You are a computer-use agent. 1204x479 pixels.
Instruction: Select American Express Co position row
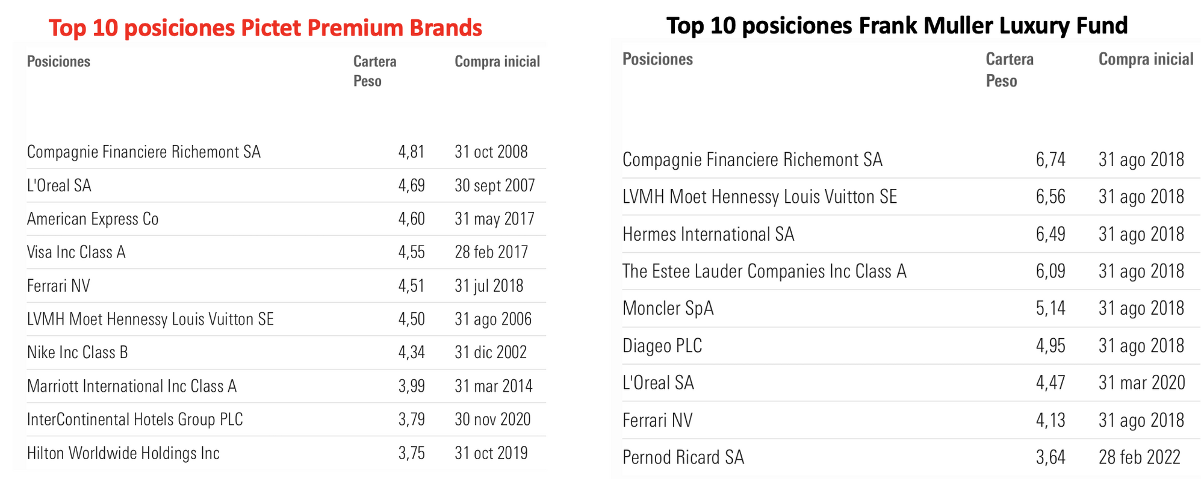[93, 219]
